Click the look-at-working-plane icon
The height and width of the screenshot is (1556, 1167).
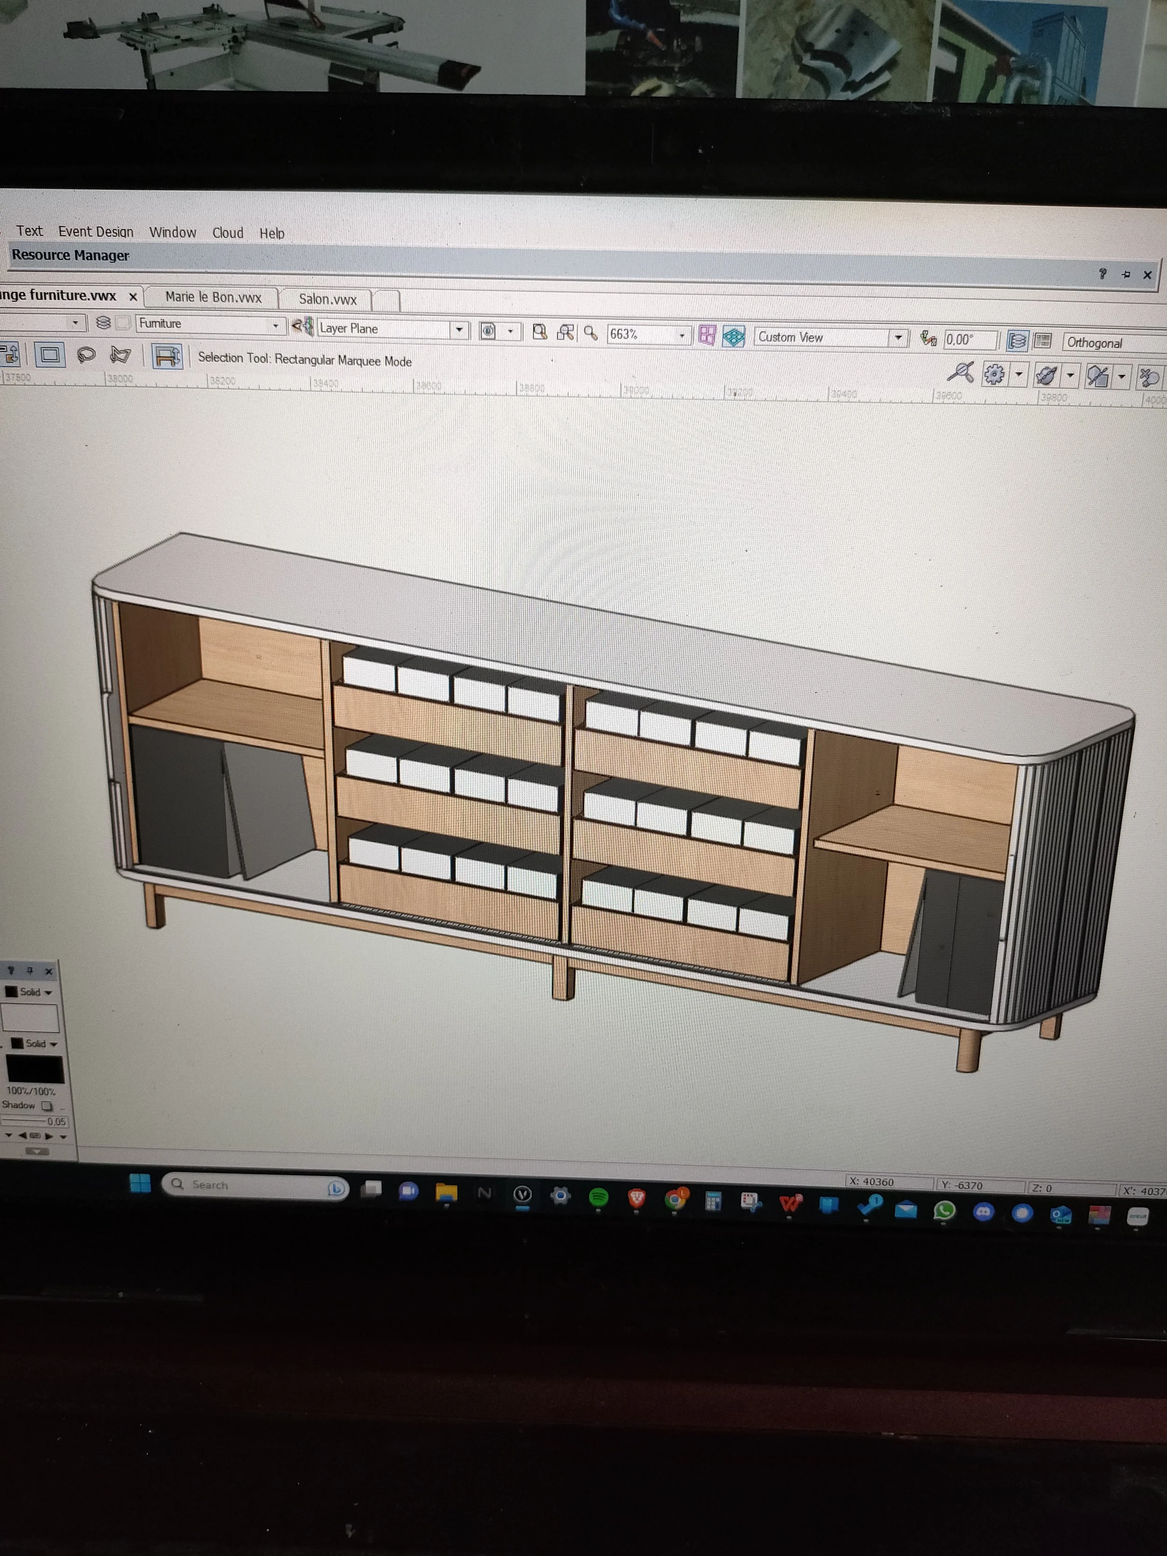point(487,331)
